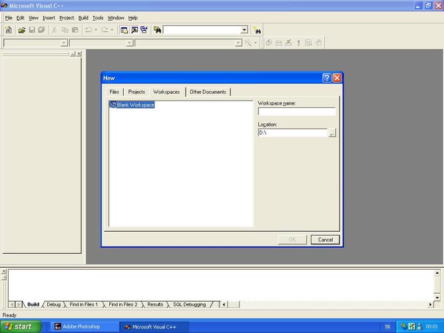Open the Build menu
This screenshot has height=333, width=444.
click(x=83, y=18)
